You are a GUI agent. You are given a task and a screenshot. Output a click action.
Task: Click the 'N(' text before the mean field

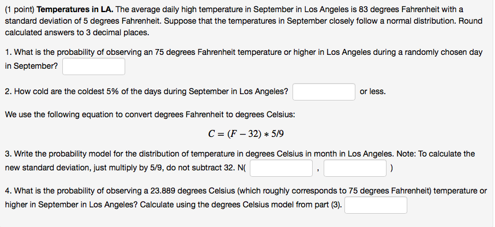pos(242,168)
